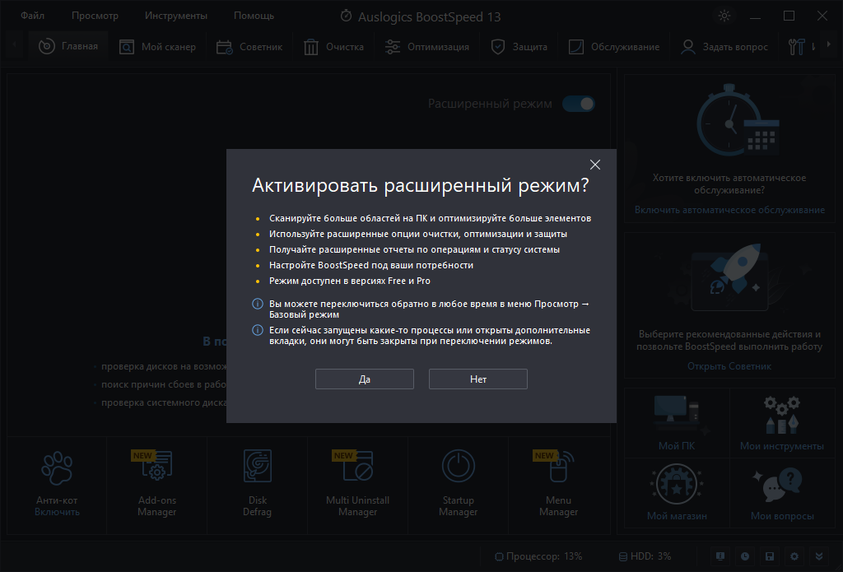
Task: Click Да to activate advanced mode
Action: (x=365, y=379)
